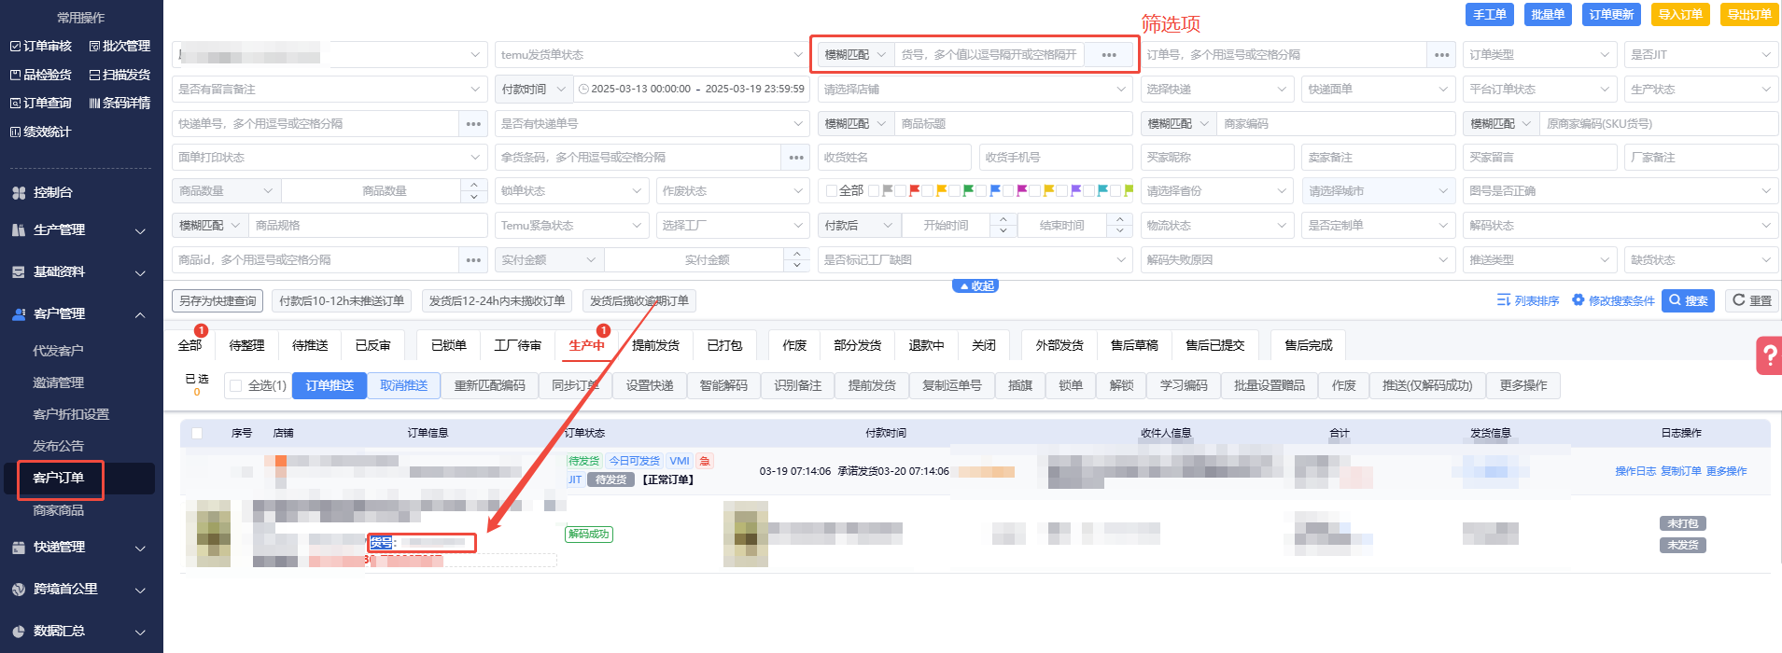The image size is (1782, 653).
Task: Click the 生产管理 sidebar icon
Action: coord(19,229)
